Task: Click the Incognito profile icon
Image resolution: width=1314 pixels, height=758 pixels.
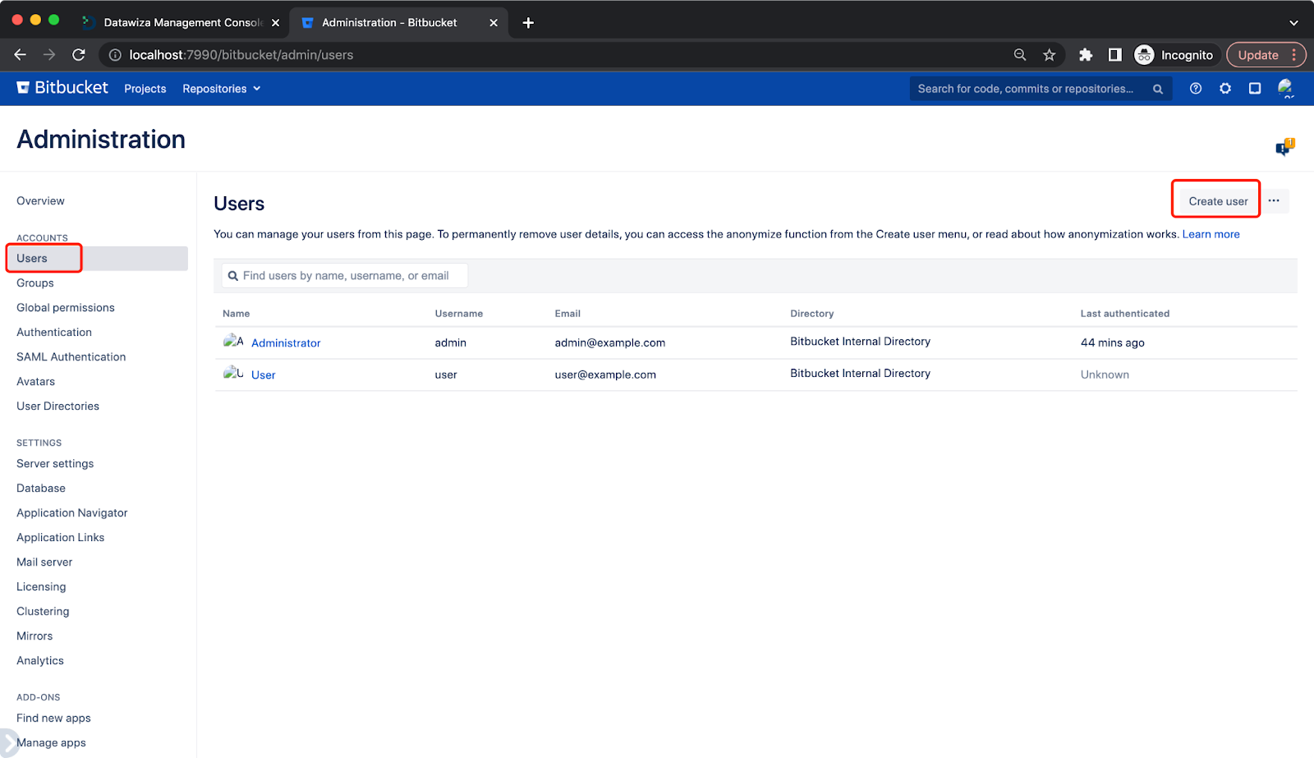Action: (1144, 55)
